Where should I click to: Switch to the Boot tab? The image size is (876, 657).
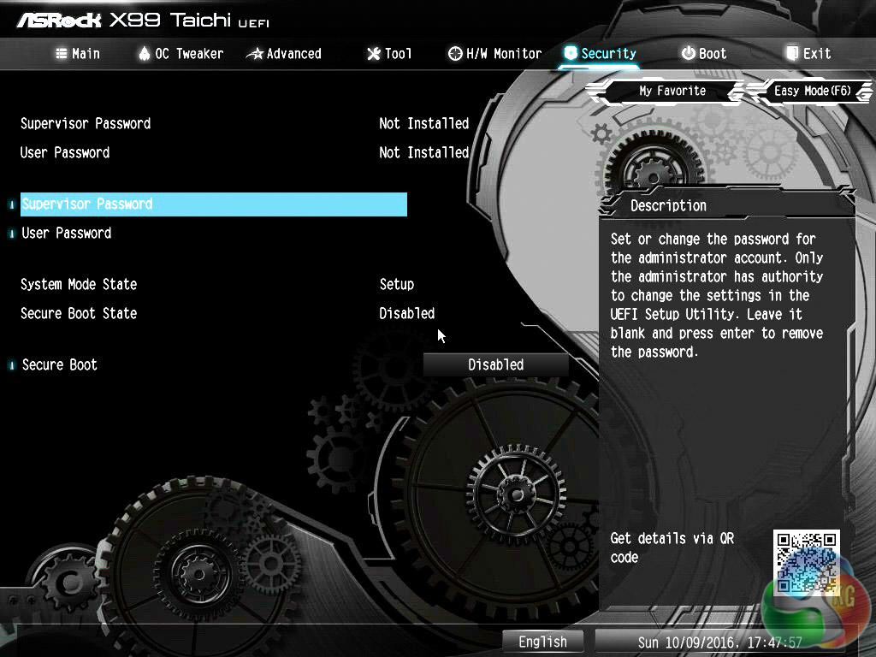704,54
